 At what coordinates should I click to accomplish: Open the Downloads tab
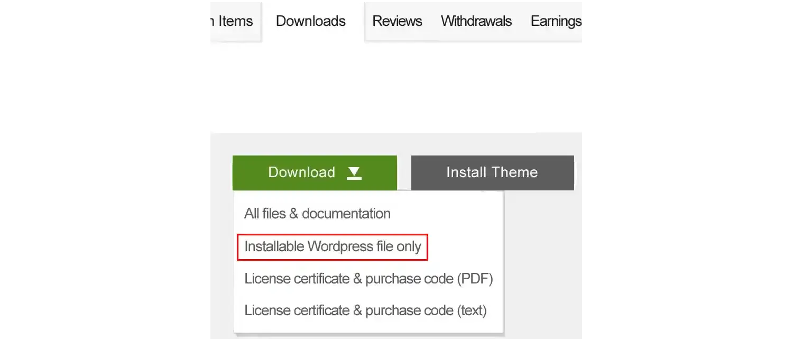point(311,21)
